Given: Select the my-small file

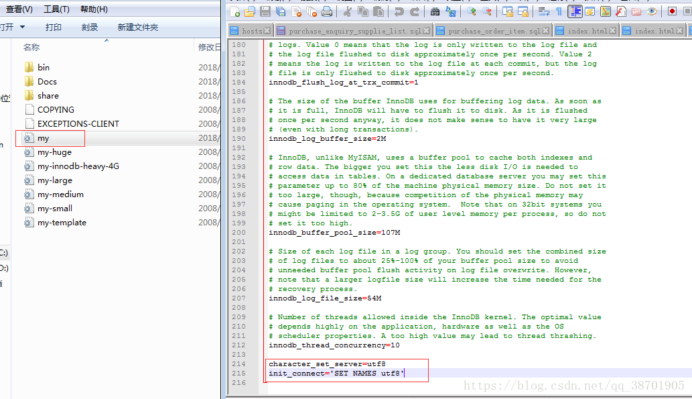Looking at the screenshot, I should tap(55, 209).
